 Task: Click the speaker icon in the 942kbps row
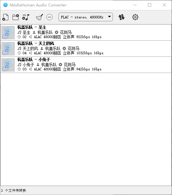(x=31, y=69)
